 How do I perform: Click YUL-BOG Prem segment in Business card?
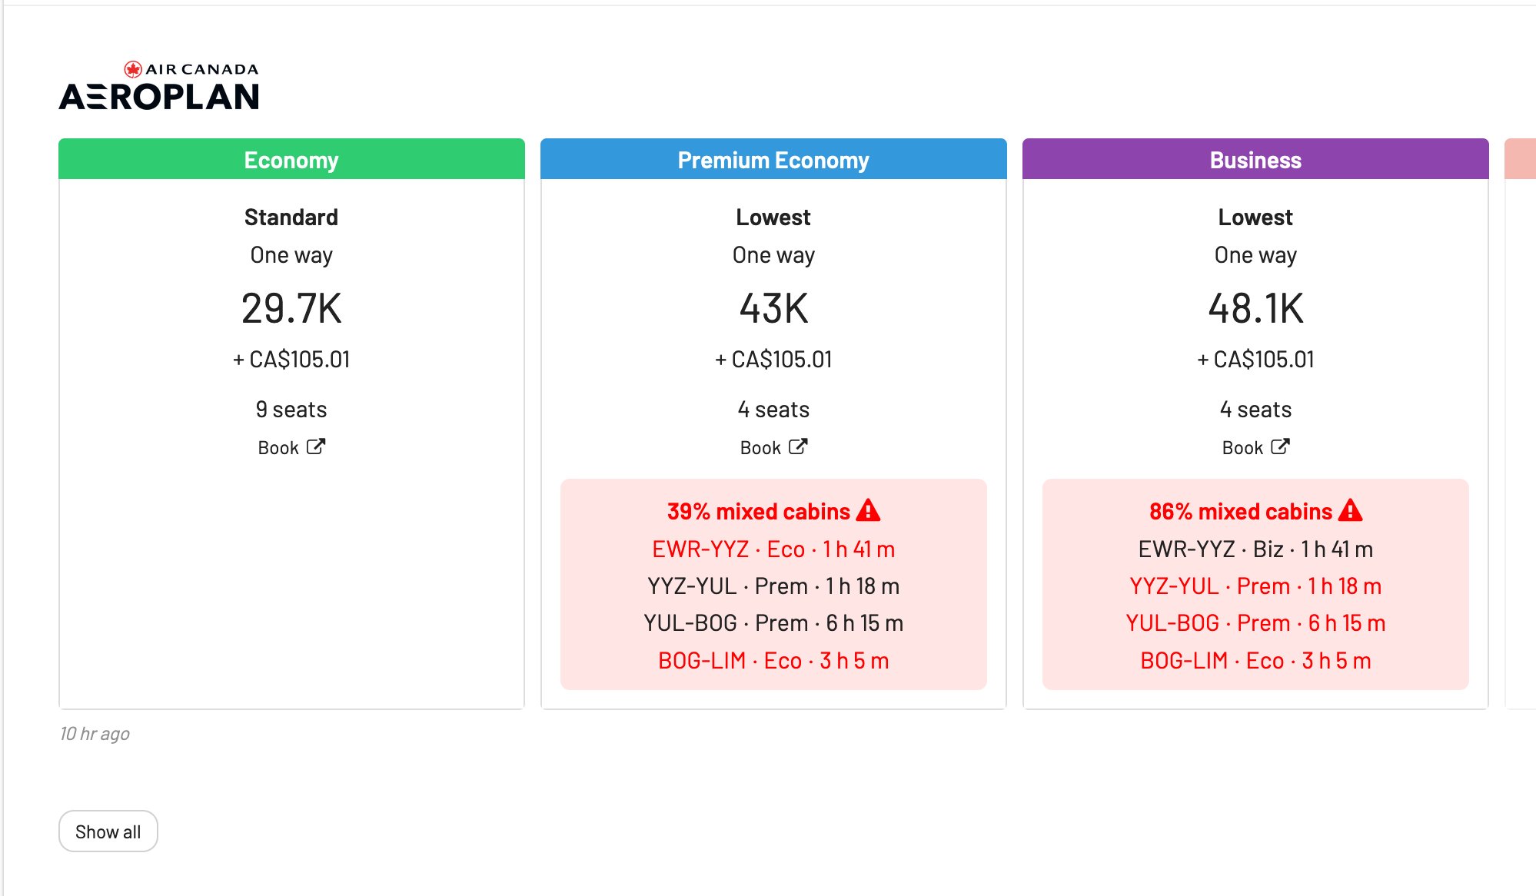[1255, 623]
